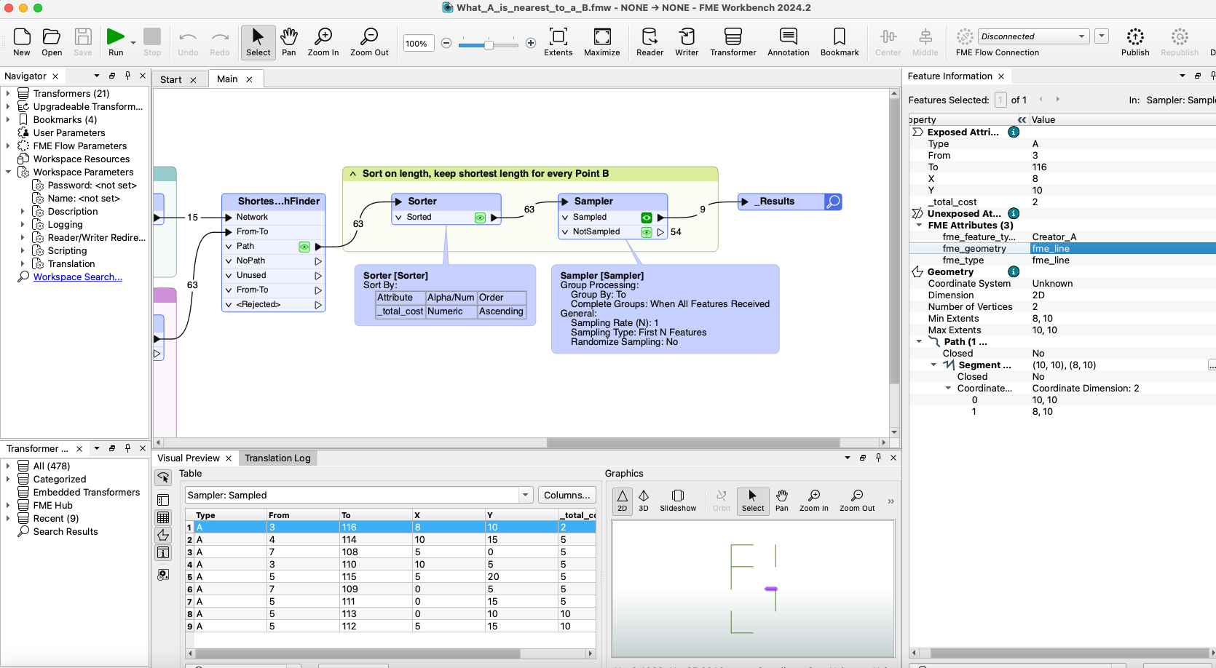Add a Writer with the toolbar icon
This screenshot has width=1216, height=668.
(x=687, y=42)
